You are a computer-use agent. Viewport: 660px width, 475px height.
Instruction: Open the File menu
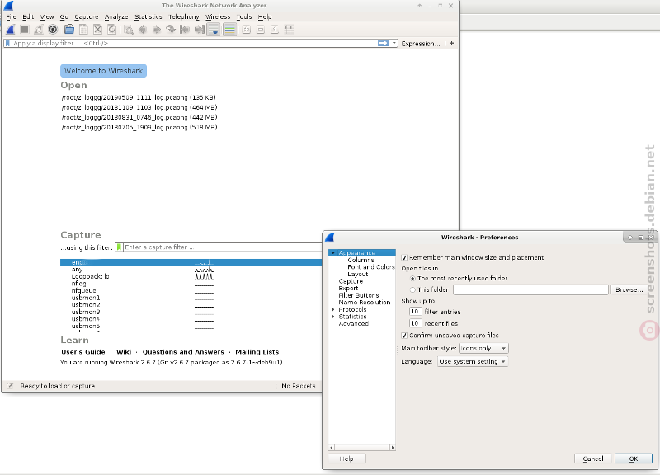12,16
